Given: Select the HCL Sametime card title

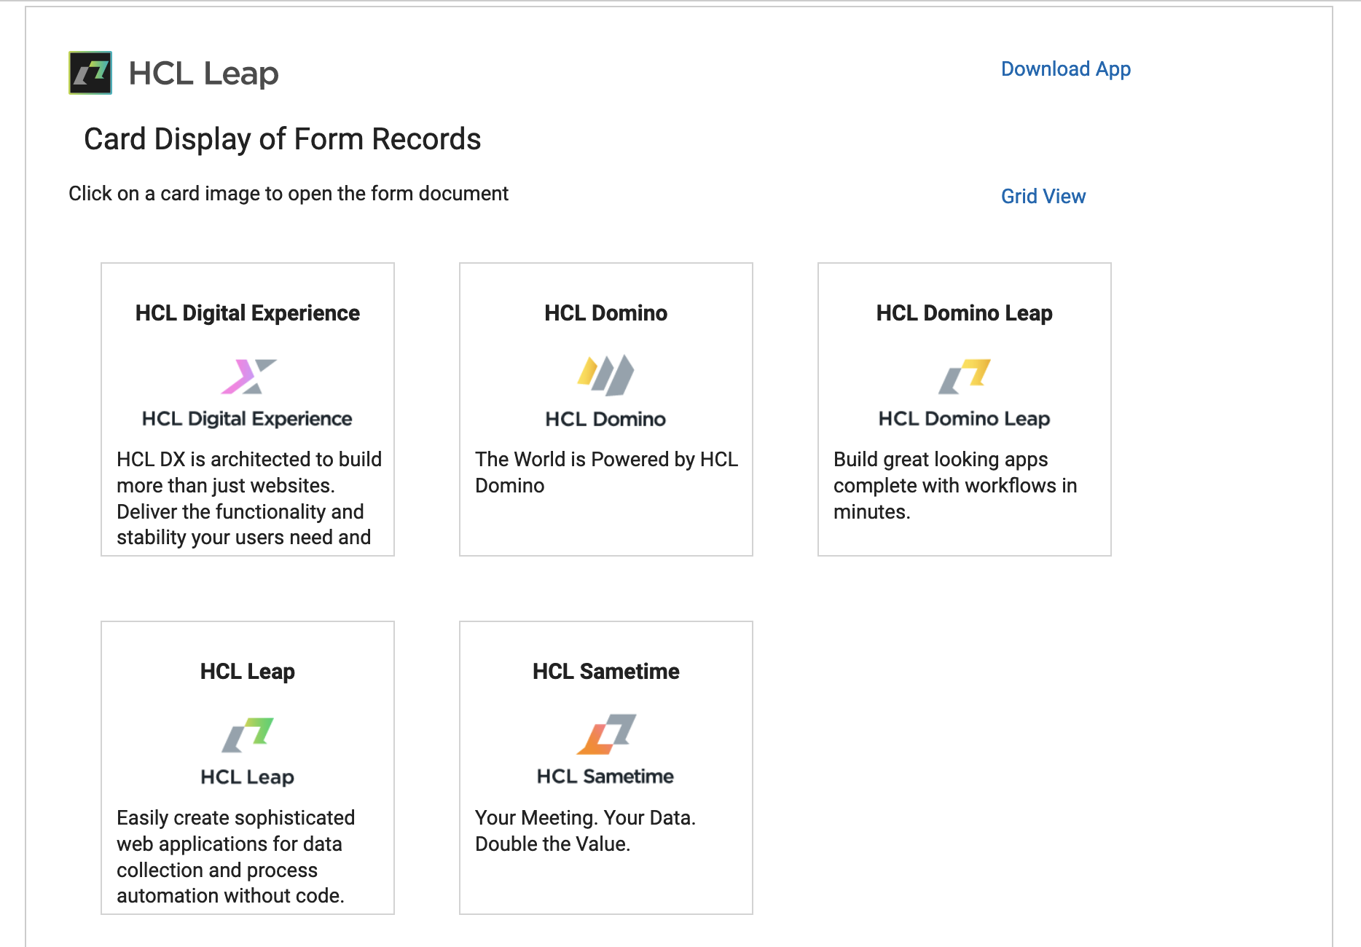Looking at the screenshot, I should [x=605, y=672].
